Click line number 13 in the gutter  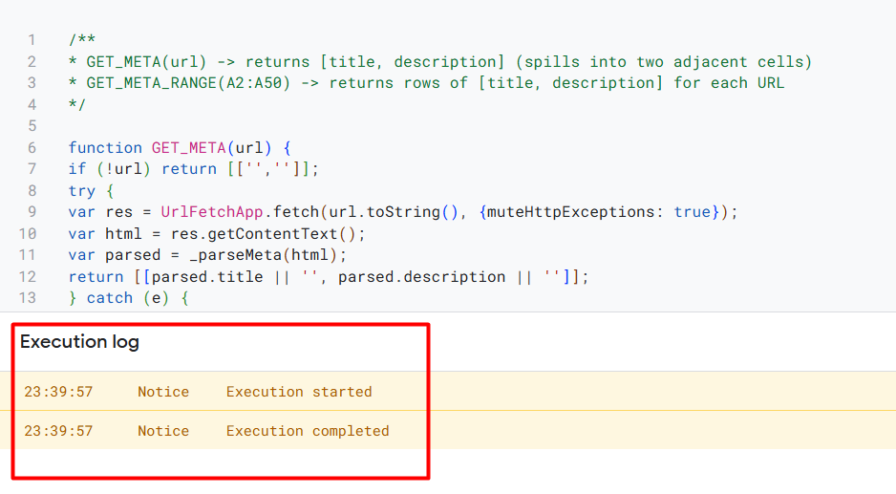[x=28, y=298]
